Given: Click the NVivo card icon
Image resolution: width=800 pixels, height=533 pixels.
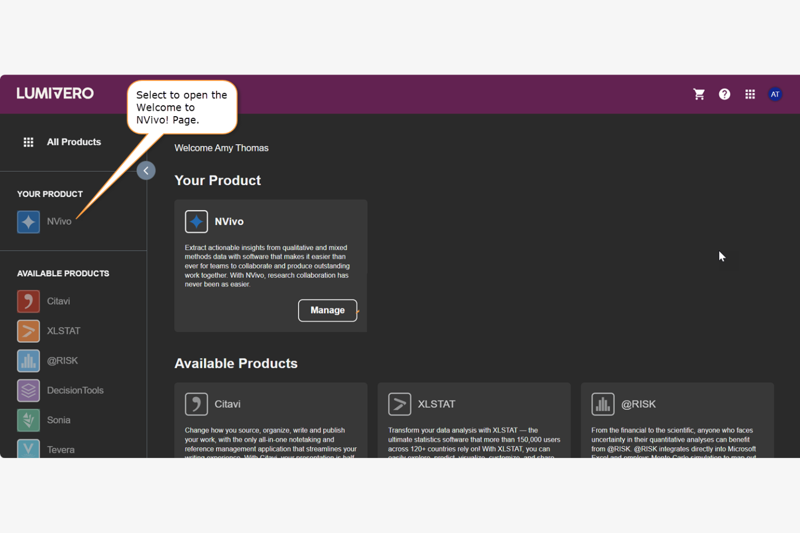Looking at the screenshot, I should [x=196, y=221].
